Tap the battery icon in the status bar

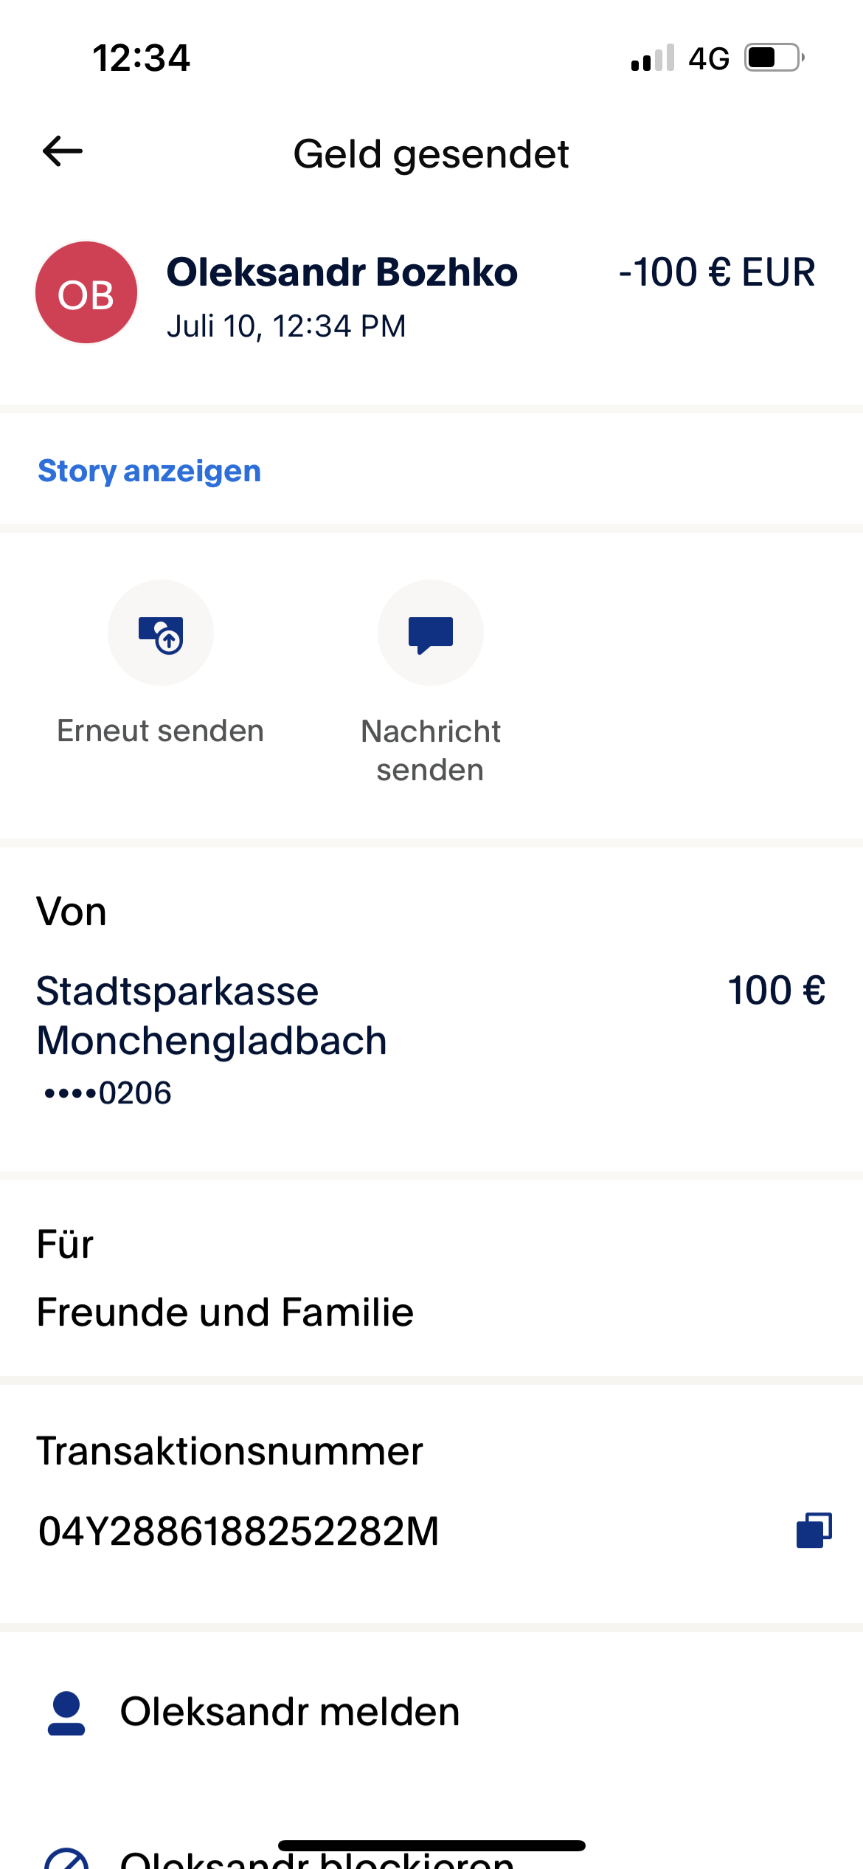tap(773, 58)
